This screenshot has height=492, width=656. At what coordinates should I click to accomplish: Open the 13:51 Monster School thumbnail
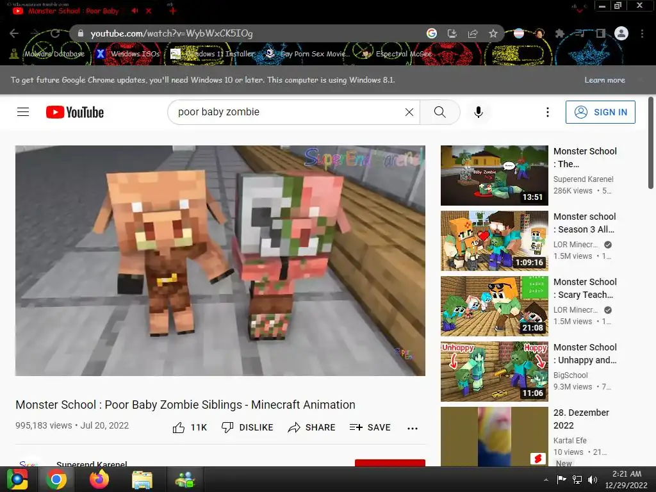[x=494, y=176]
